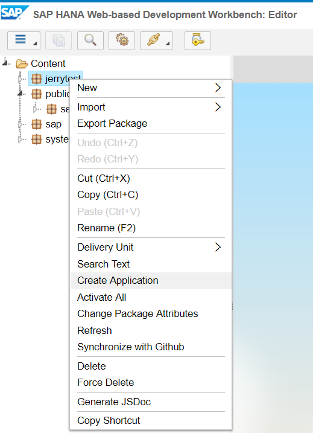Open the Delivery Unit submenu arrow
This screenshot has height=433, width=313.
[x=218, y=247]
